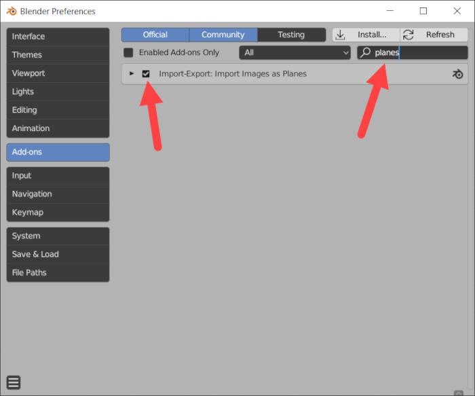Show Save & Load preferences
The height and width of the screenshot is (396, 475).
(58, 254)
